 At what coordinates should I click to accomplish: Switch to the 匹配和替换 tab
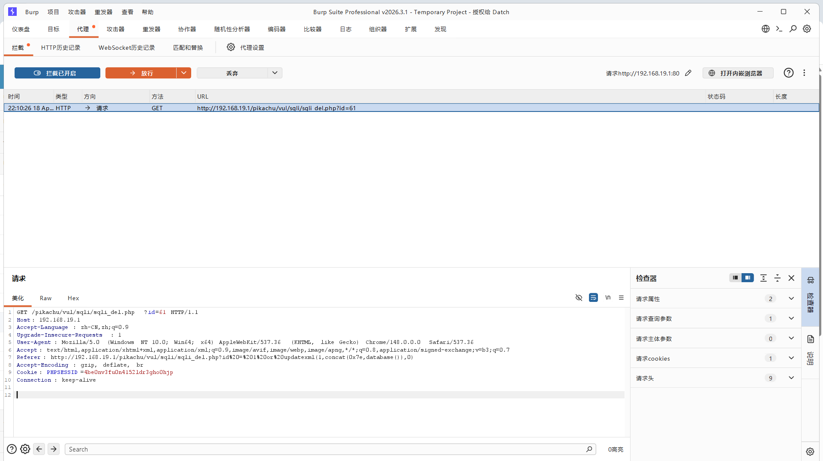click(x=188, y=48)
